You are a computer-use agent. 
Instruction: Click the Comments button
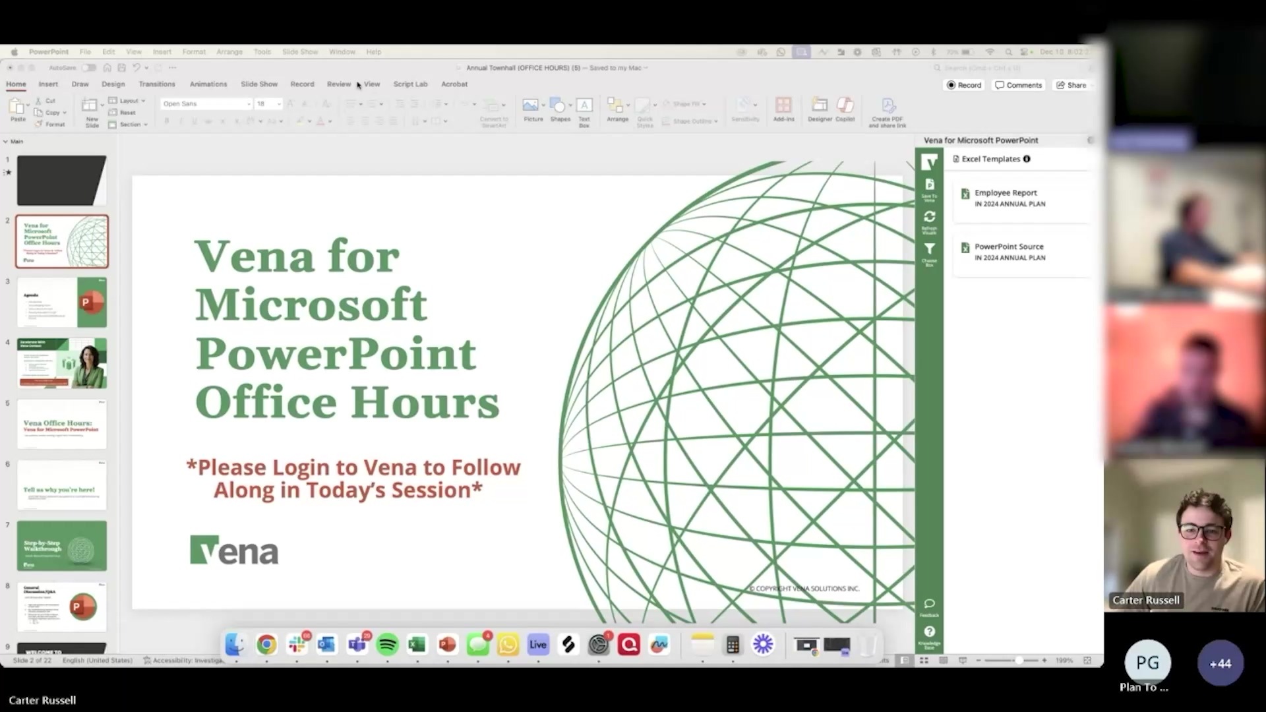coord(1018,84)
